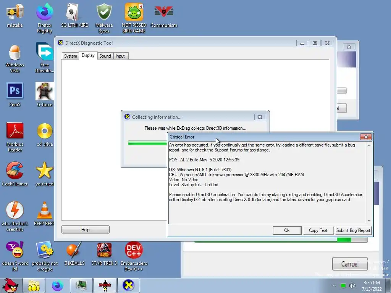Open the G-force desktop icon
Screen dimensions: 391x293
pos(45,95)
